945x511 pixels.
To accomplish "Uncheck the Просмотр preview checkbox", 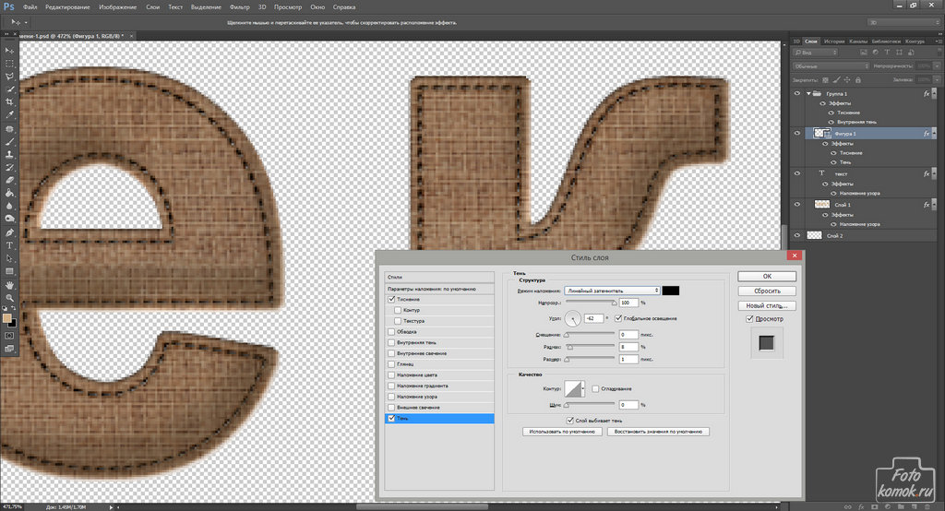I will pyautogui.click(x=750, y=319).
